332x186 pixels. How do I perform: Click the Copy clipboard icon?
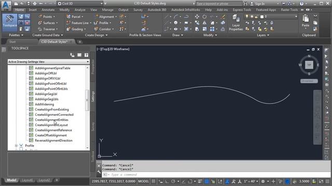(315, 23)
